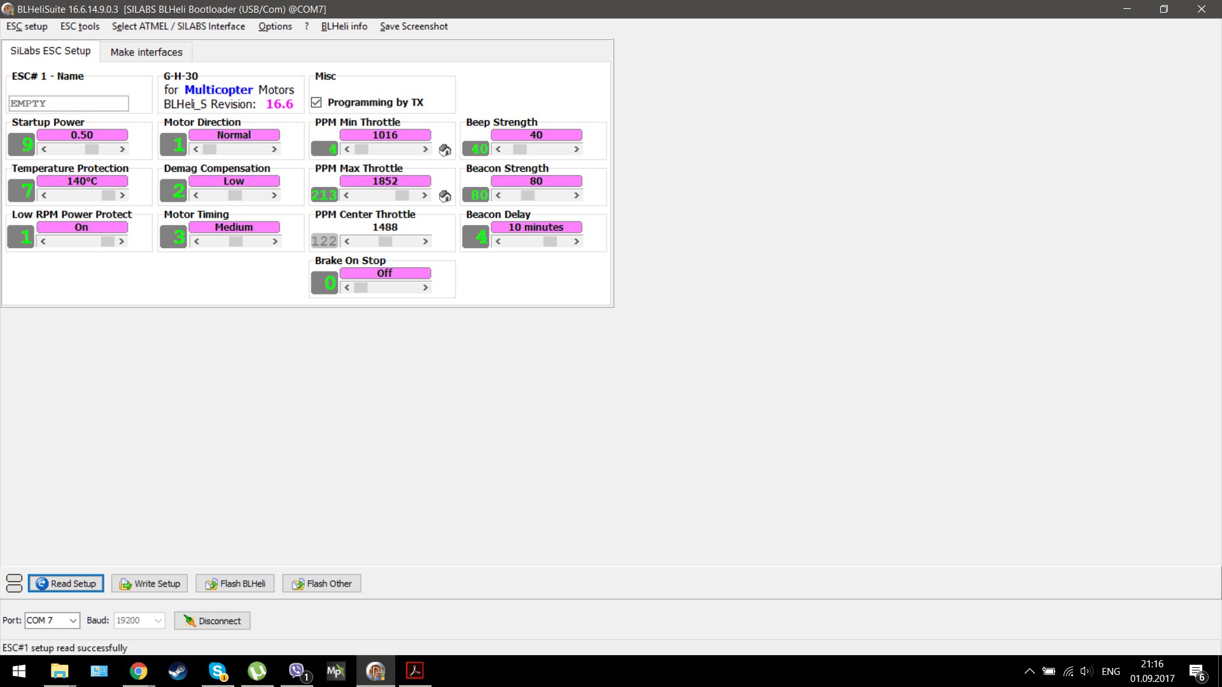Image resolution: width=1222 pixels, height=687 pixels.
Task: Click the ESC selector icon beside Read Setup
Action: pos(14,583)
